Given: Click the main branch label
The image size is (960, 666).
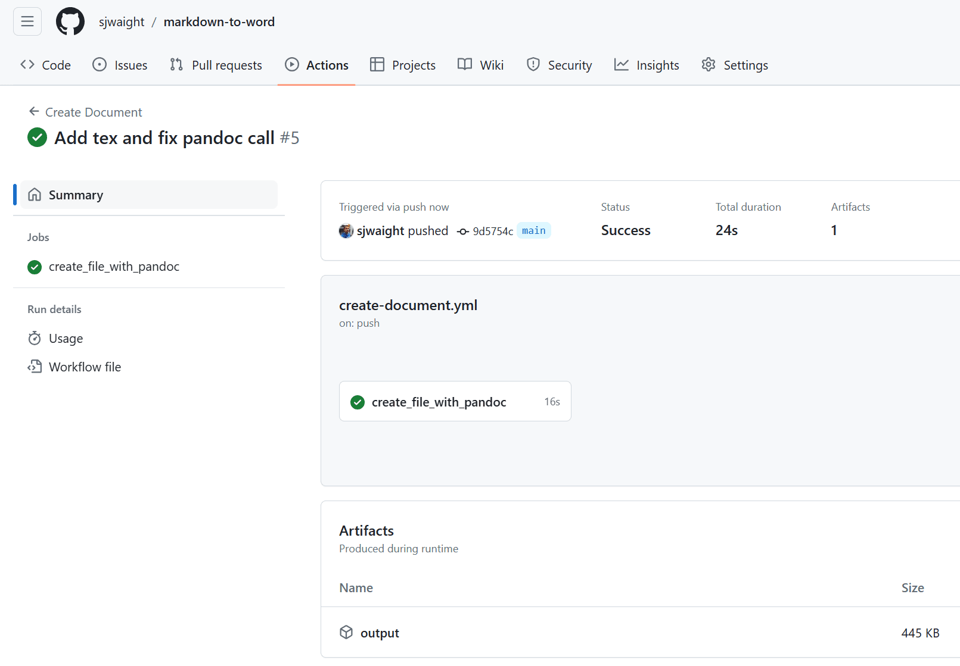Looking at the screenshot, I should pyautogui.click(x=533, y=231).
